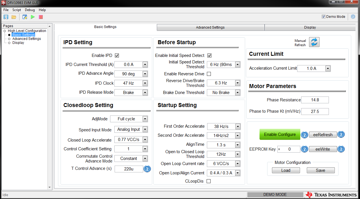Click the script reload toolbar icon
The height and width of the screenshot is (199, 360).
[x=25, y=17]
